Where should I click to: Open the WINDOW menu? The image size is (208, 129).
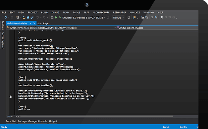click(149, 13)
